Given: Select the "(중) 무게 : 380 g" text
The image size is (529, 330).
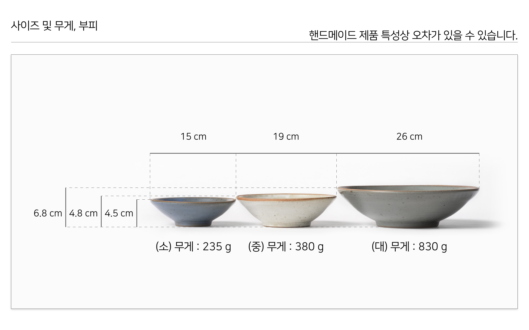Looking at the screenshot, I should (286, 246).
